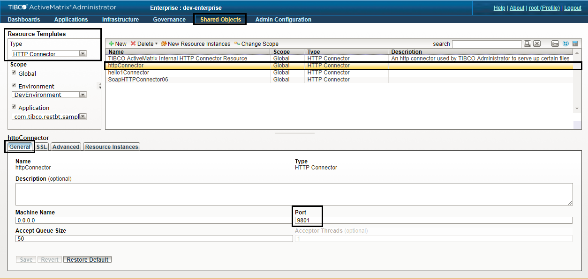Click the Accept Queue Size field

point(154,238)
